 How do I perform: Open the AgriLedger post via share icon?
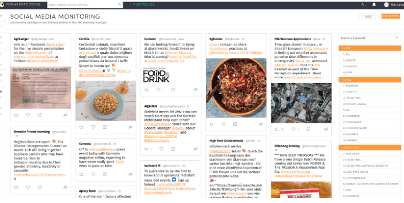pyautogui.click(x=39, y=115)
